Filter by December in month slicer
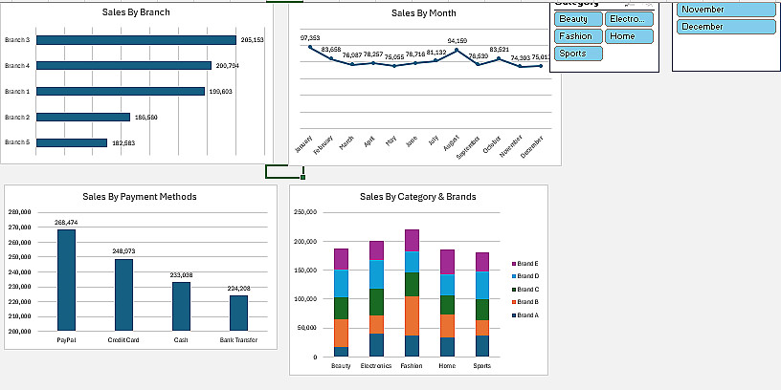The image size is (781, 390). click(x=725, y=27)
